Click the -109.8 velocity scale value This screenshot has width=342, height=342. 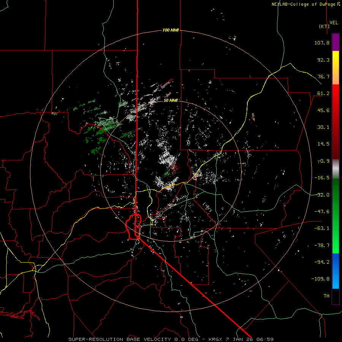320,279
